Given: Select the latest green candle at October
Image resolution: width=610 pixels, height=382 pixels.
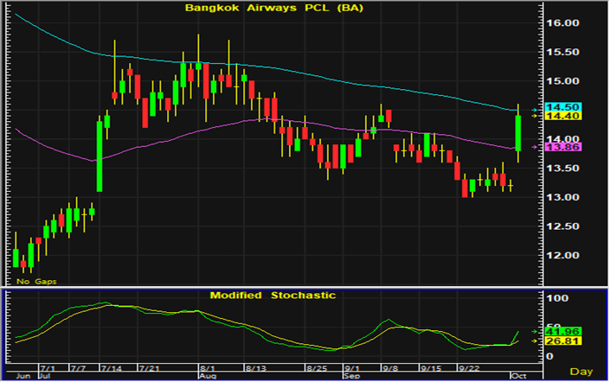Looking at the screenshot, I should [517, 132].
